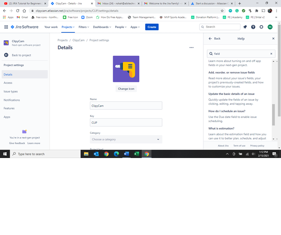
Task: Expand the People dropdown menu
Action: pyautogui.click(x=121, y=27)
